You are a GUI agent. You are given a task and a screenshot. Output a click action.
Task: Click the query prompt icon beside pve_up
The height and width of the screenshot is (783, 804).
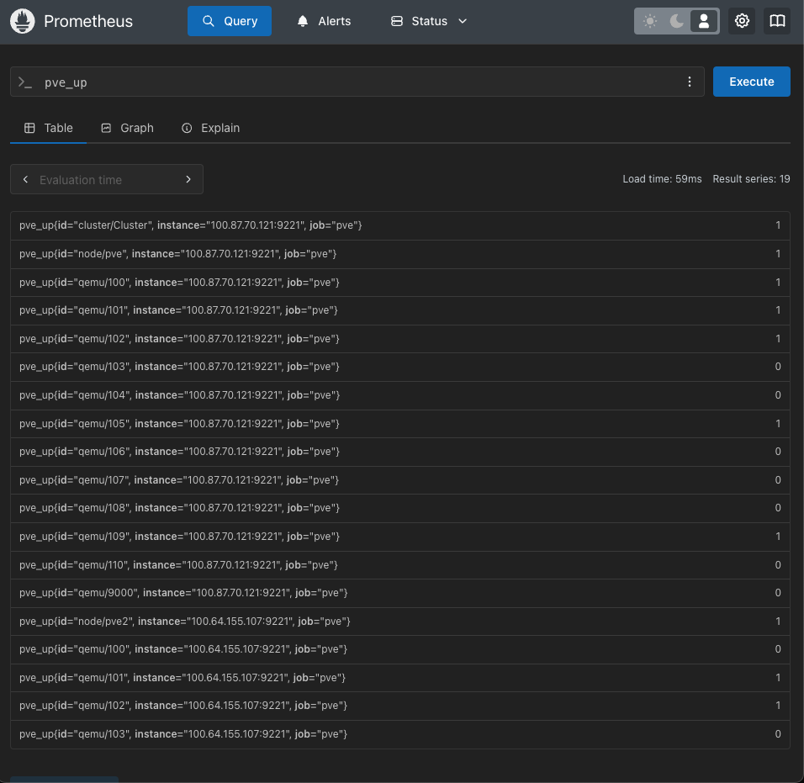coord(25,82)
